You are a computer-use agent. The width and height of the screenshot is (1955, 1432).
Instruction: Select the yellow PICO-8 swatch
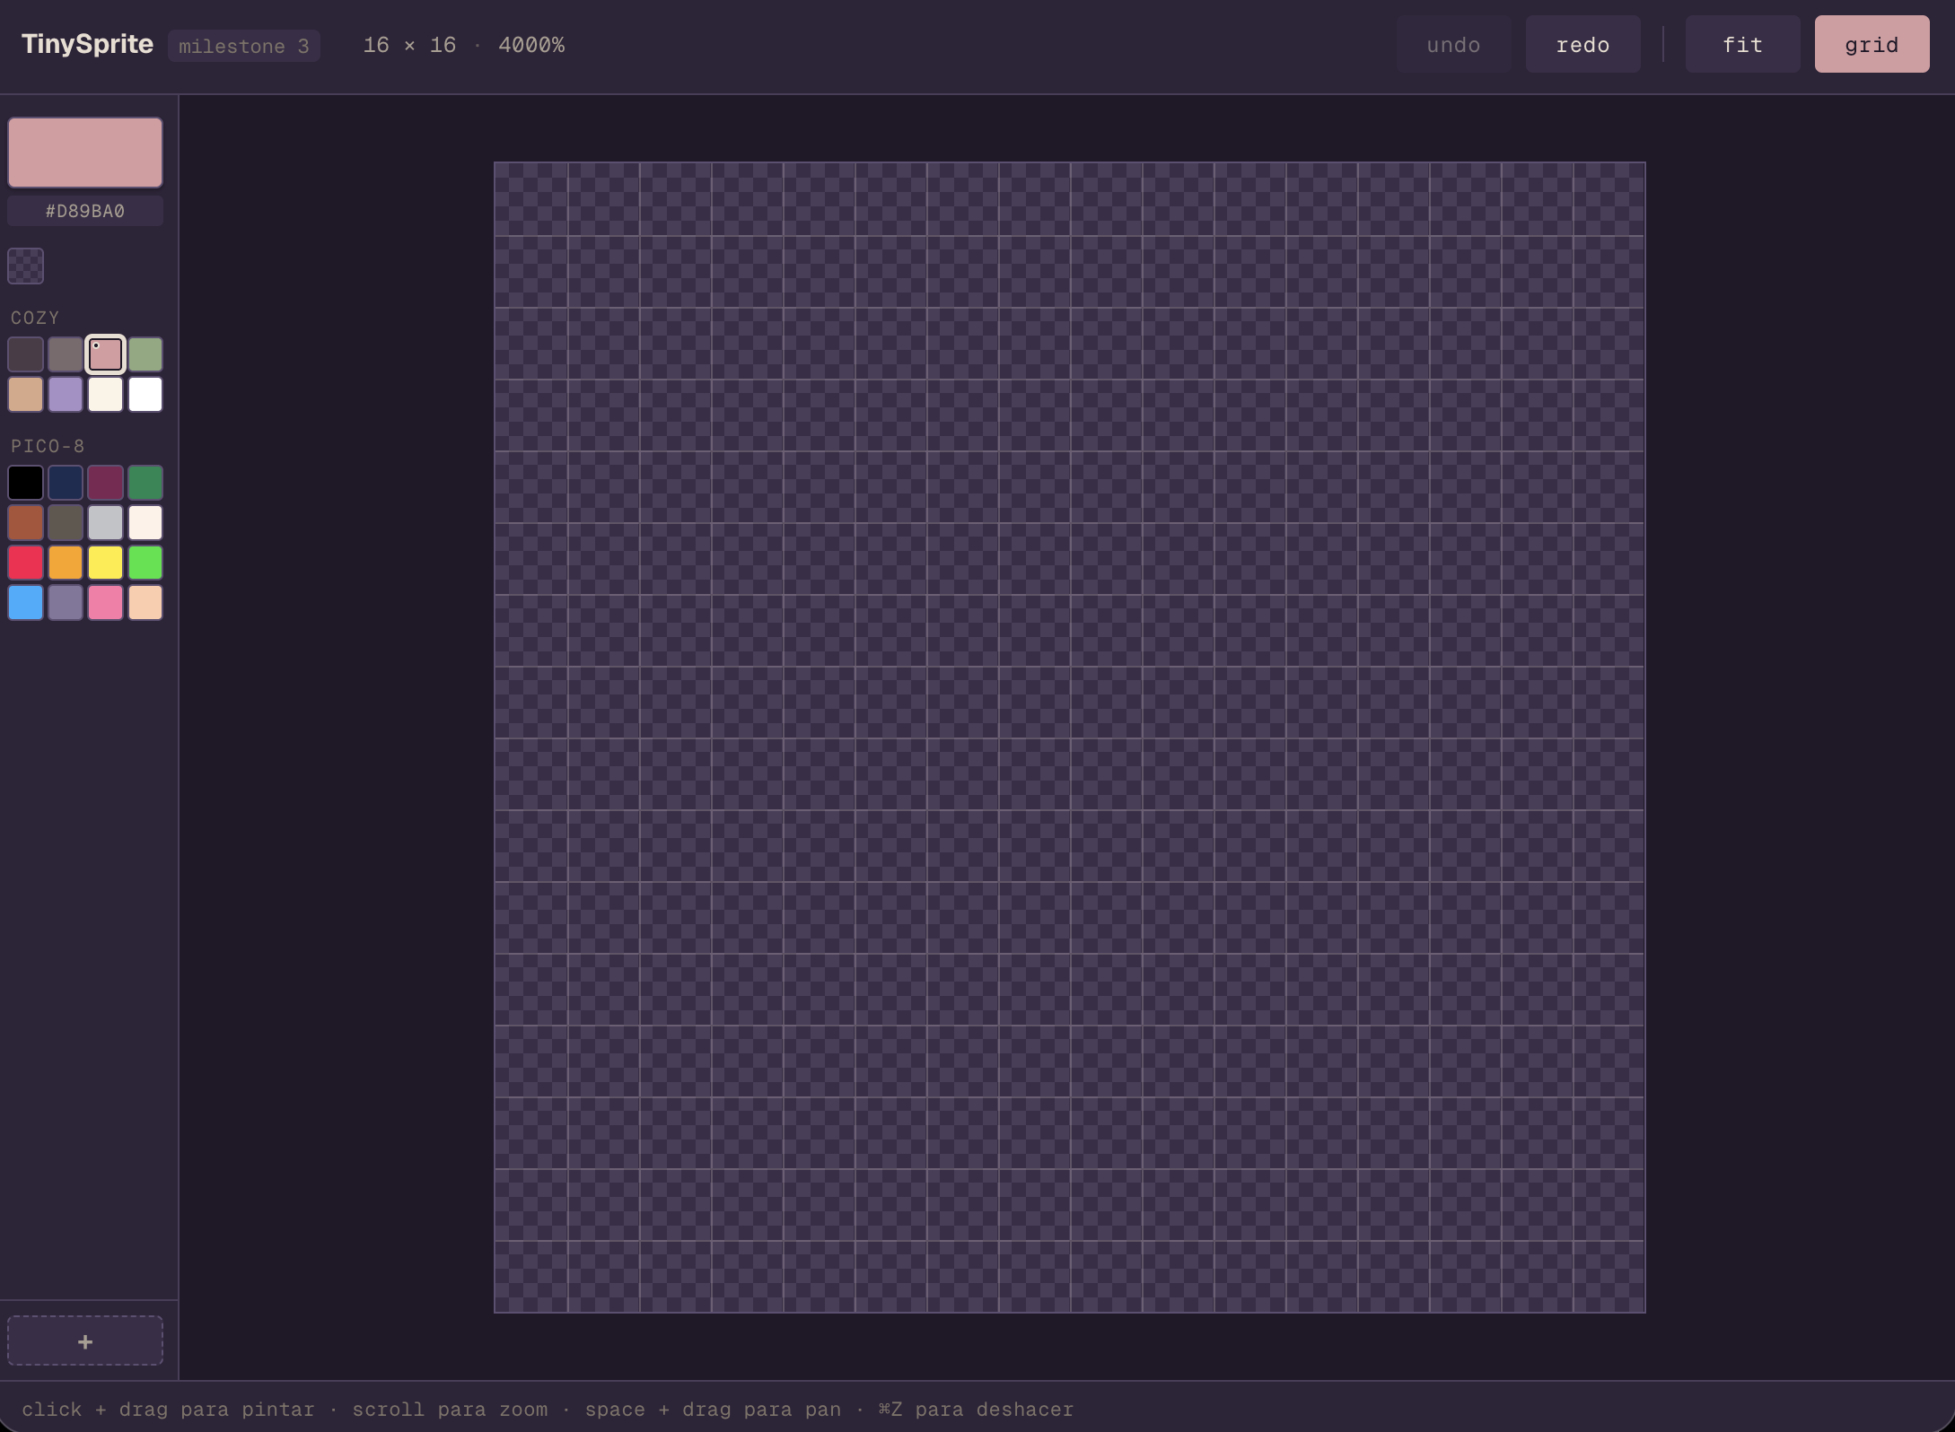click(105, 563)
